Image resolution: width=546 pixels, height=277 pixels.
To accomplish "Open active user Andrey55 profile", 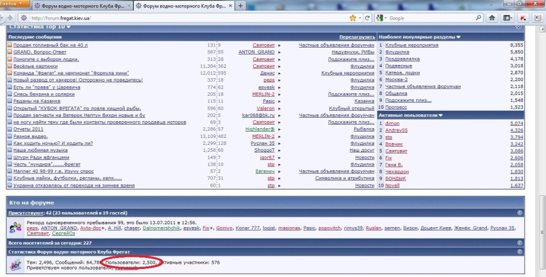I will coord(396,130).
